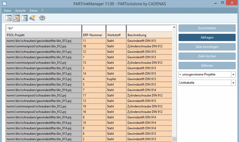This screenshot has width=239, height=142.
Task: Select the din_913.prj path in the ERP 1 row
Action: (44, 57)
